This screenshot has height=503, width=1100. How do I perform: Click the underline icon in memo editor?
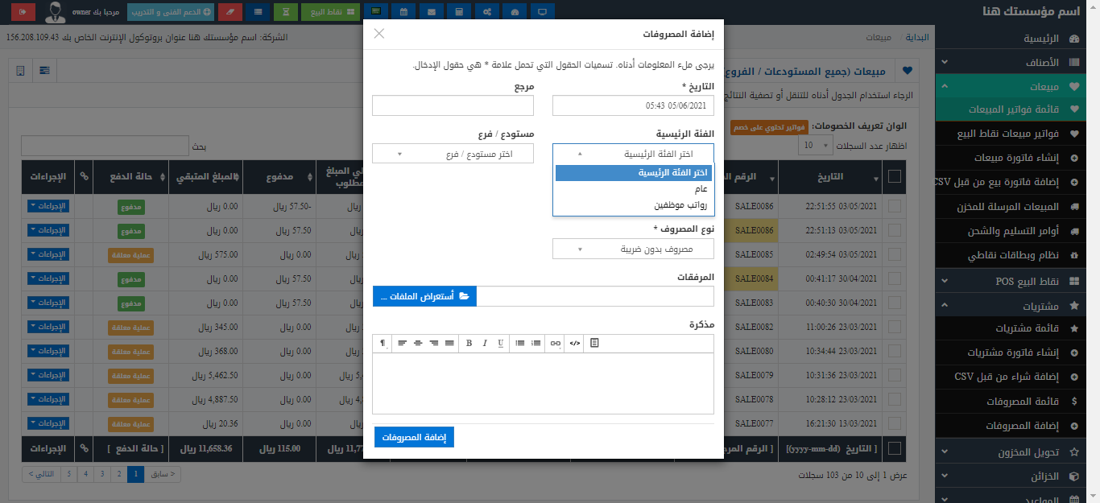pyautogui.click(x=500, y=343)
